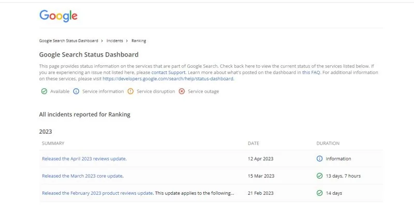Go to Incidents breadcrumb
This screenshot has width=414, height=214.
[114, 41]
